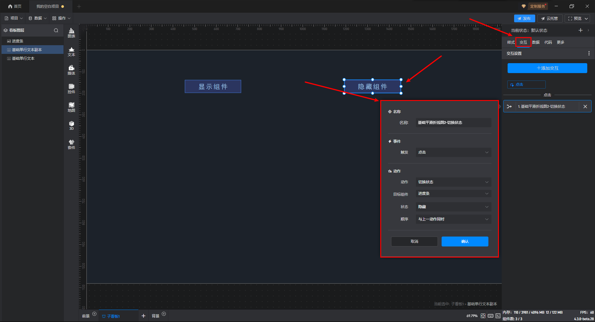The width and height of the screenshot is (595, 322).
Task: Open the 地图 (map) component panel
Action: pyautogui.click(x=71, y=107)
